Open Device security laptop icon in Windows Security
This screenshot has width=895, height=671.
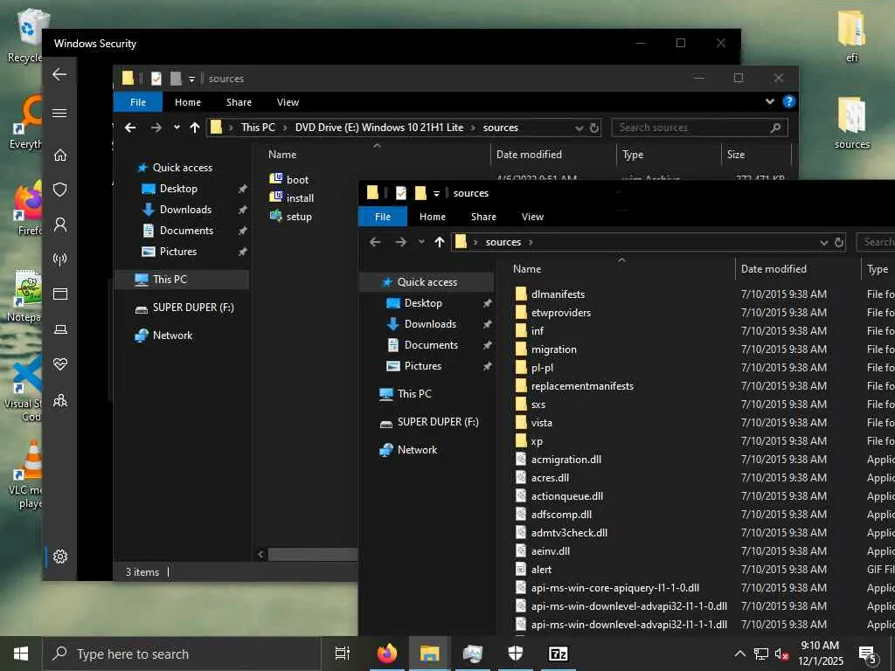60,329
